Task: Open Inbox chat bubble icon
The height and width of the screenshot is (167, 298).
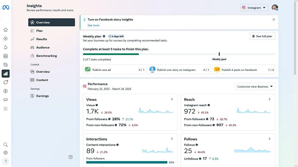Action: (x=6, y=82)
